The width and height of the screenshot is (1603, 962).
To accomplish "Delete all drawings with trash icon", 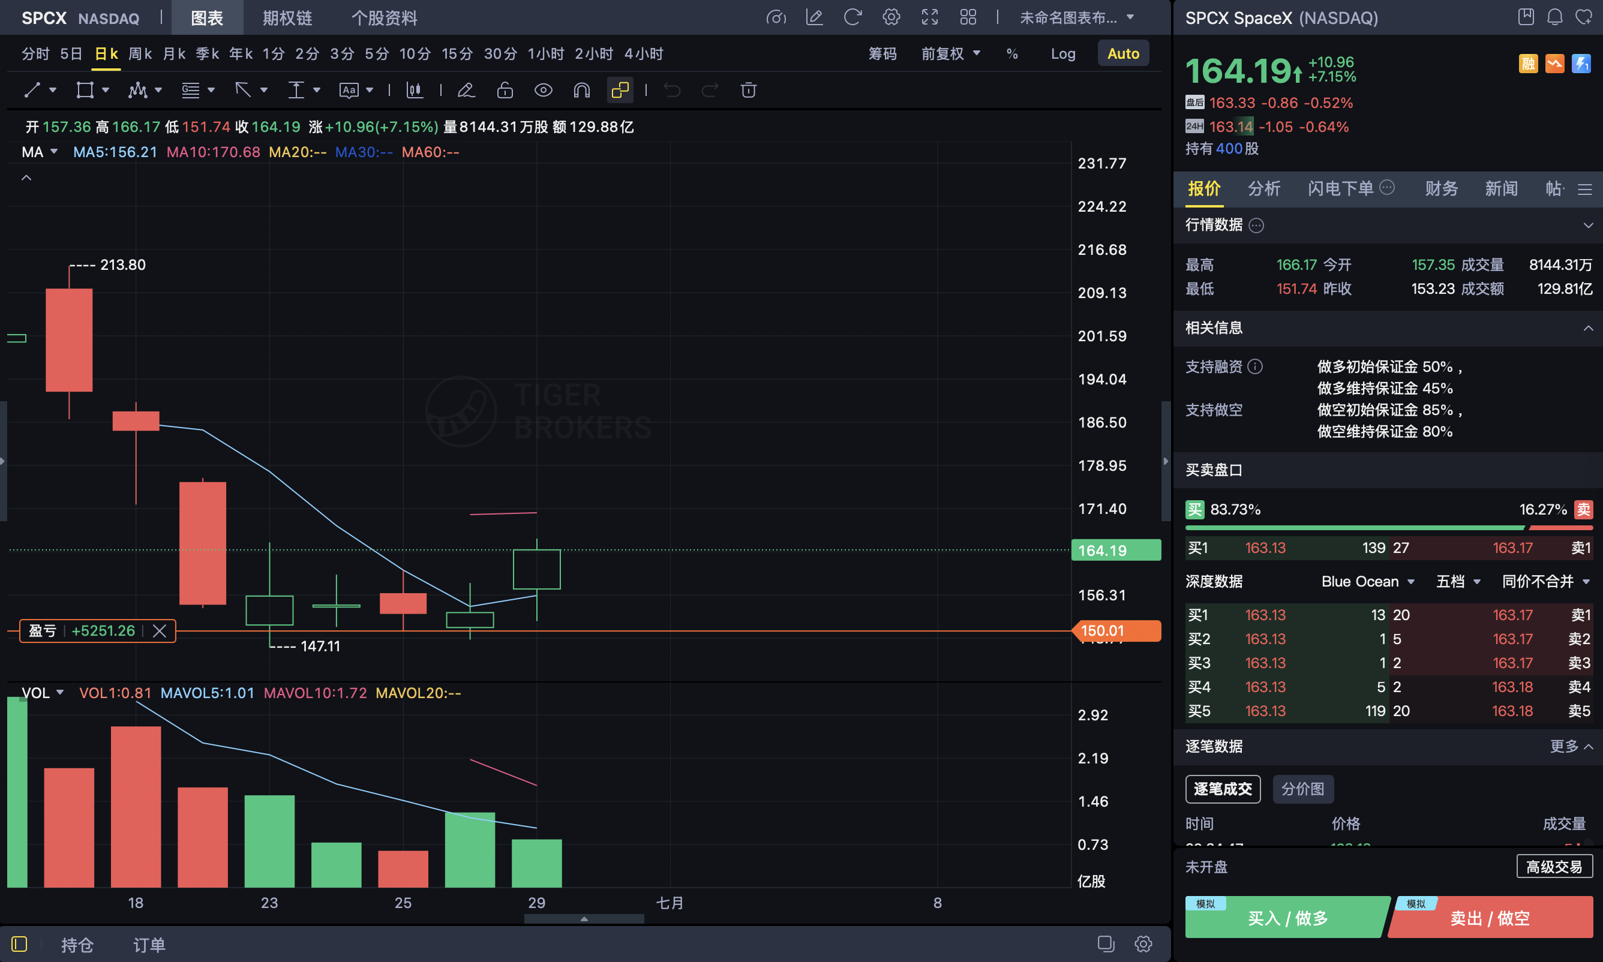I will pos(749,90).
